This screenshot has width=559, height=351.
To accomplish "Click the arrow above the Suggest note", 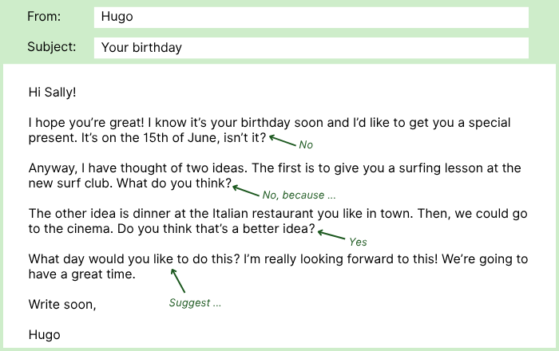I will point(177,281).
